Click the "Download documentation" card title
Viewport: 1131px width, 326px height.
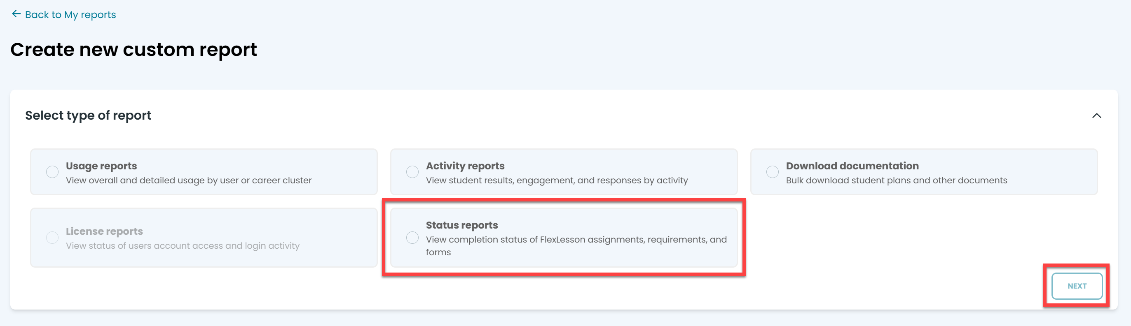[852, 166]
